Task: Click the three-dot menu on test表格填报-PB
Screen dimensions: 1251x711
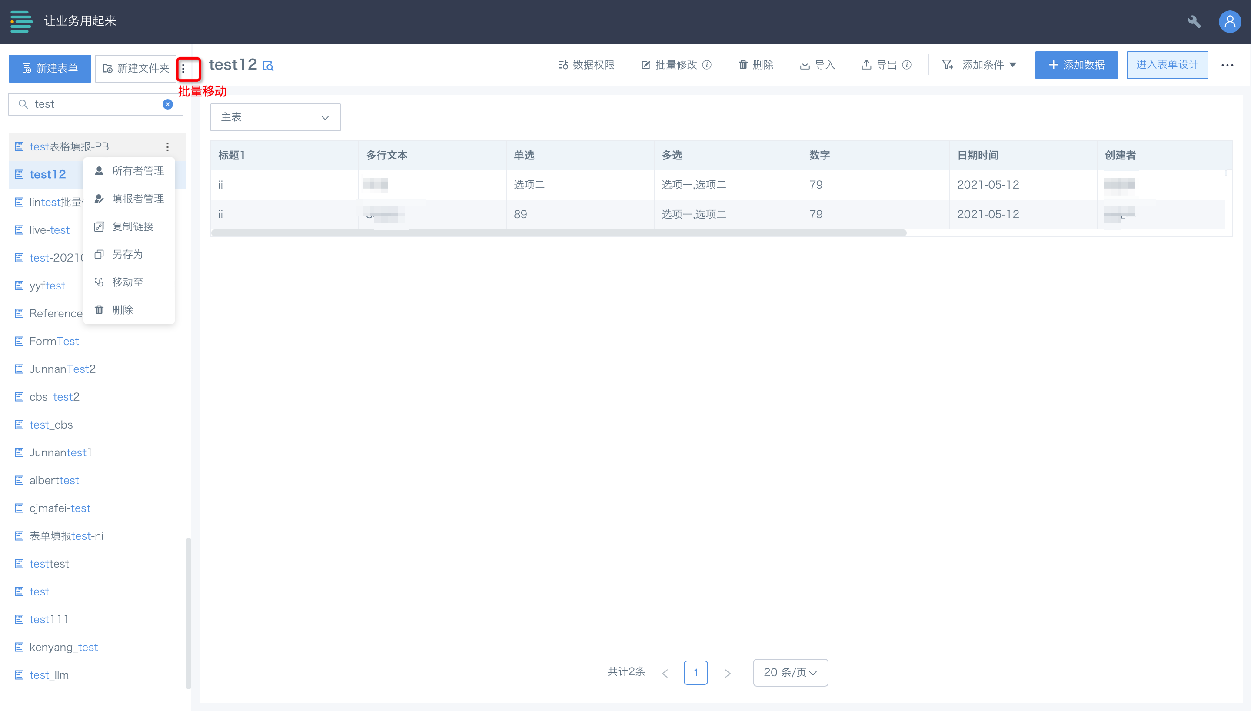Action: click(167, 146)
